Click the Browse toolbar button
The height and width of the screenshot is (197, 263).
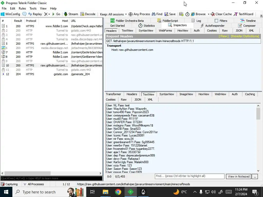[198, 14]
